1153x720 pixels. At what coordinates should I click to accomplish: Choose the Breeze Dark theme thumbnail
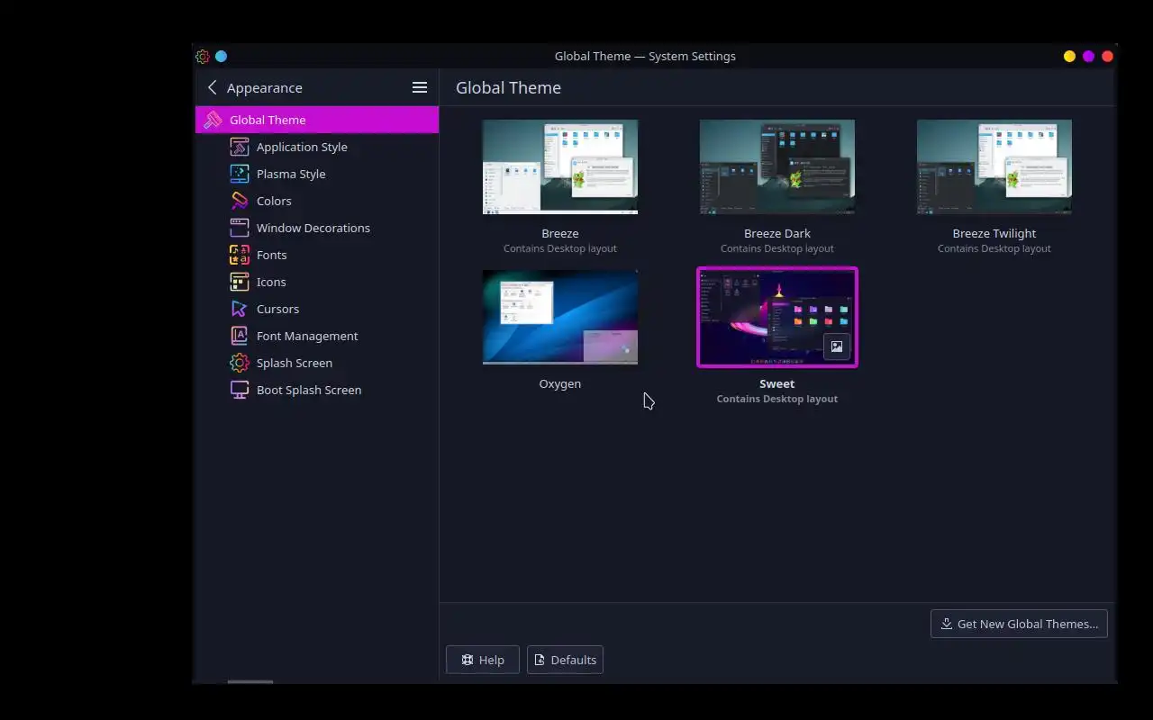click(x=777, y=166)
